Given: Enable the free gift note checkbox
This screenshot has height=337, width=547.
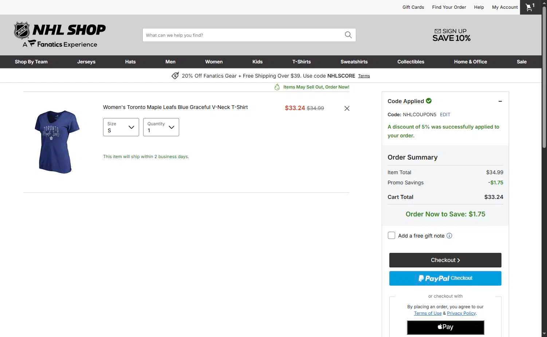Looking at the screenshot, I should (x=391, y=235).
